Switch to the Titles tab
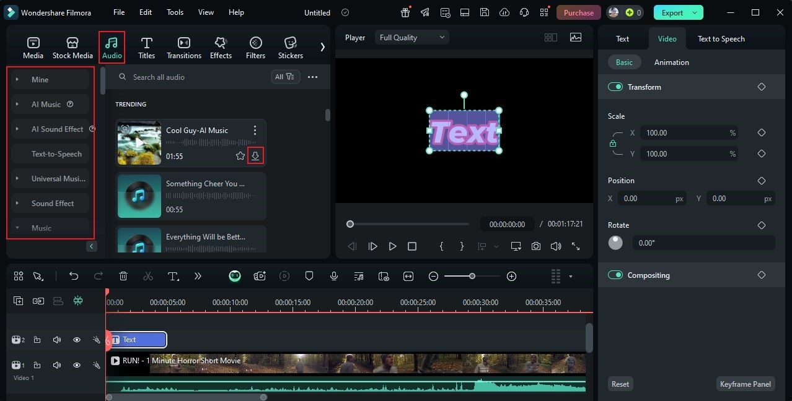Image resolution: width=792 pixels, height=401 pixels. (x=146, y=48)
